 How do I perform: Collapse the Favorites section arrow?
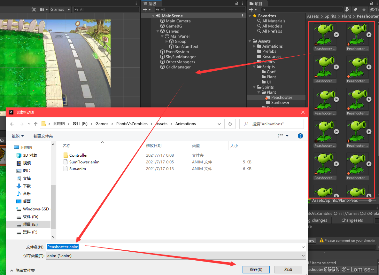[250, 16]
